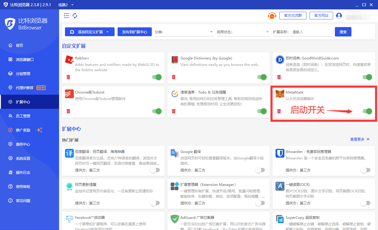
Task: Click the collapse sidebar menu icon
Action: [66, 16]
